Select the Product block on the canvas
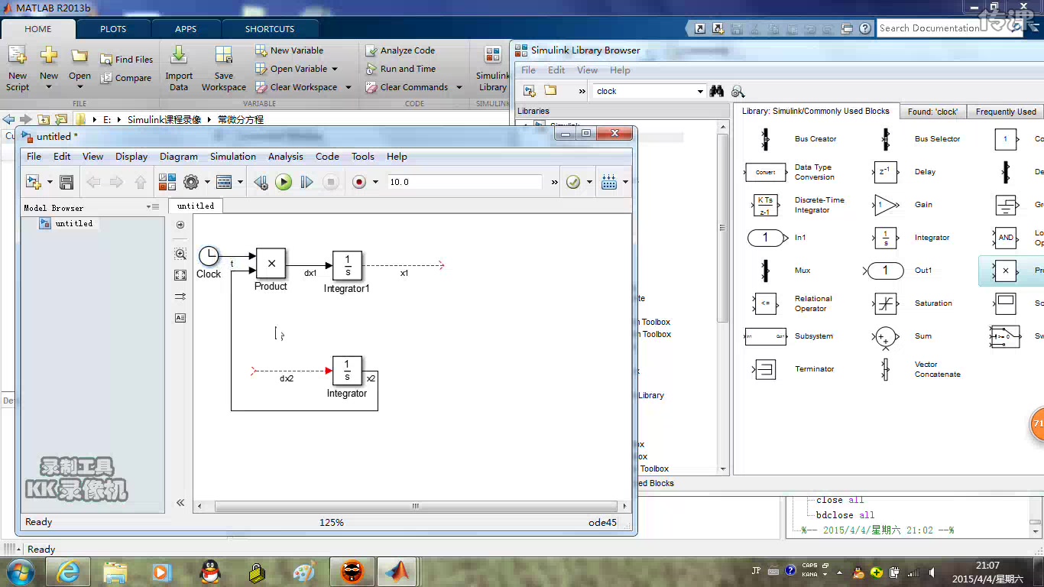Image resolution: width=1044 pixels, height=587 pixels. pyautogui.click(x=271, y=263)
